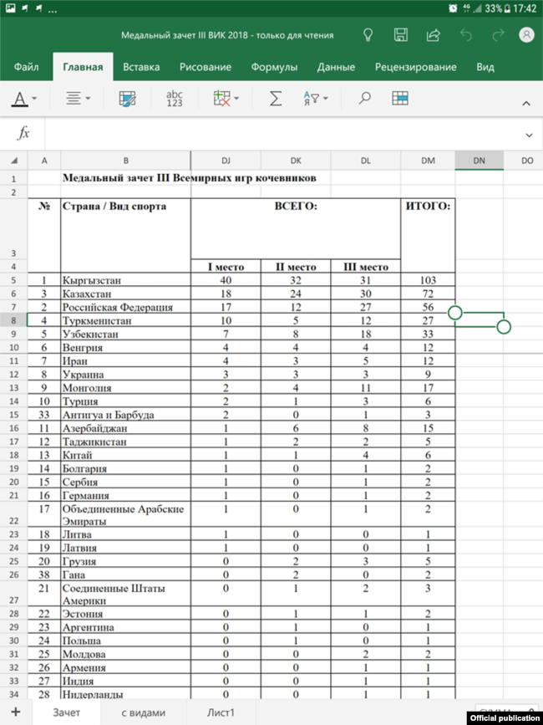The width and height of the screenshot is (543, 725).
Task: Select the Казахстан cell
Action: point(125,294)
